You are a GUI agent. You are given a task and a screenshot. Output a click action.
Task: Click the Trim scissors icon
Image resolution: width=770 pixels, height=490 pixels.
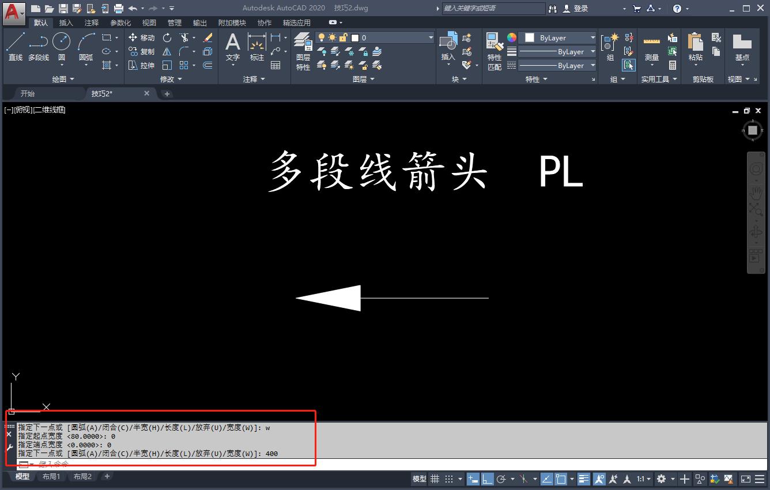click(184, 37)
